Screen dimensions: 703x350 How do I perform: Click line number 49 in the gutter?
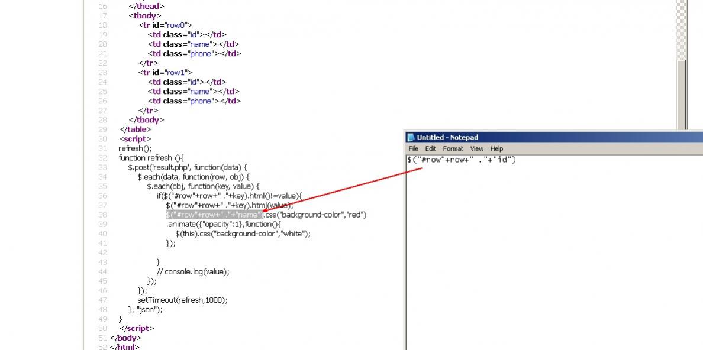coord(103,319)
